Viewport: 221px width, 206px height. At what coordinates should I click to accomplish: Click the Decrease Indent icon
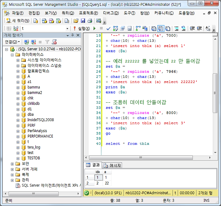192,29
